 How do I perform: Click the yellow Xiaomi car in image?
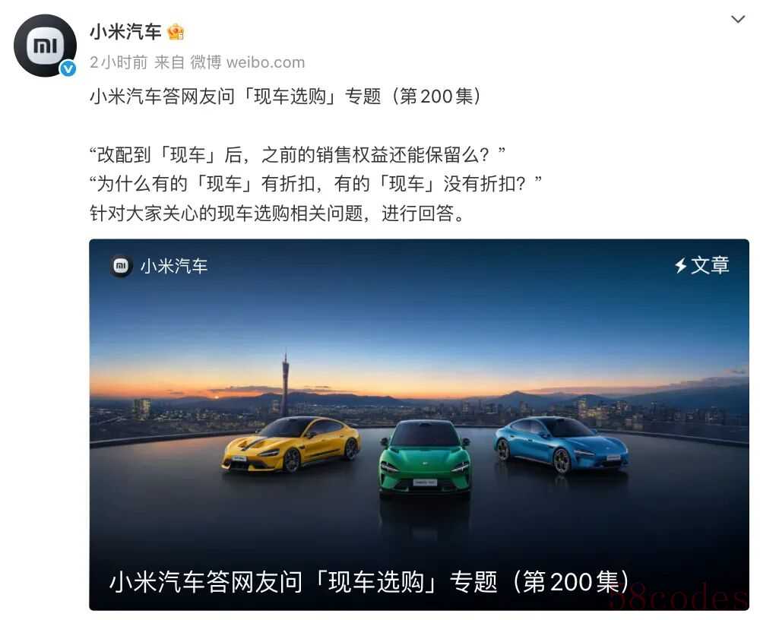(x=291, y=444)
